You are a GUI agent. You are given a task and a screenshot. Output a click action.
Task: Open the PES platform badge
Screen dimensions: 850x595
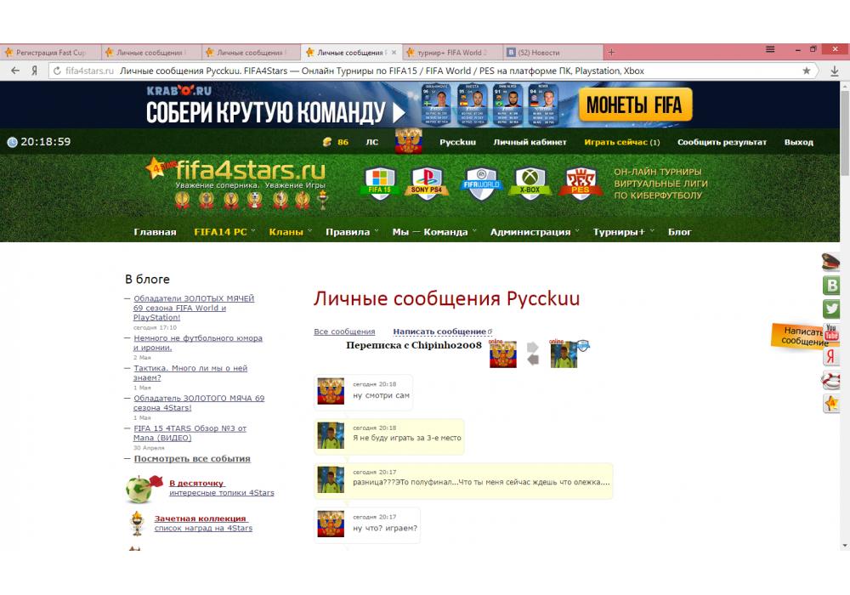pyautogui.click(x=580, y=183)
